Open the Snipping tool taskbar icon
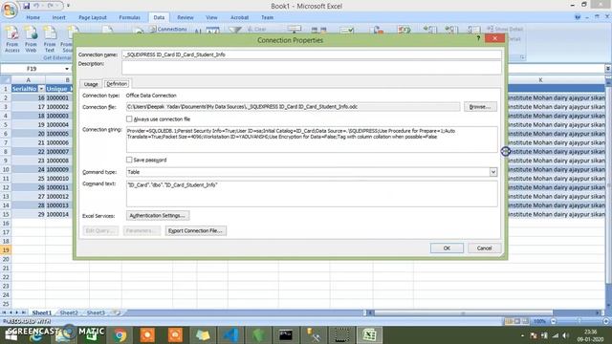This screenshot has width=612, height=344. (341, 335)
